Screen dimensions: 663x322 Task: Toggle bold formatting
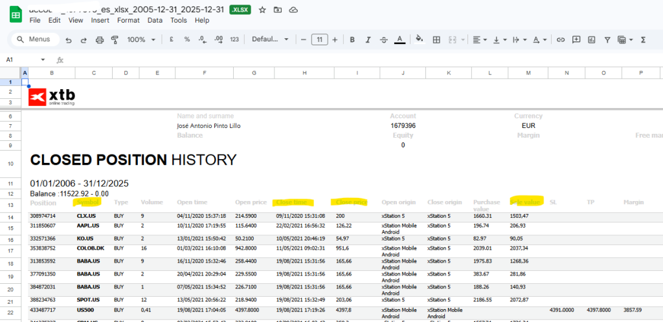coord(352,40)
